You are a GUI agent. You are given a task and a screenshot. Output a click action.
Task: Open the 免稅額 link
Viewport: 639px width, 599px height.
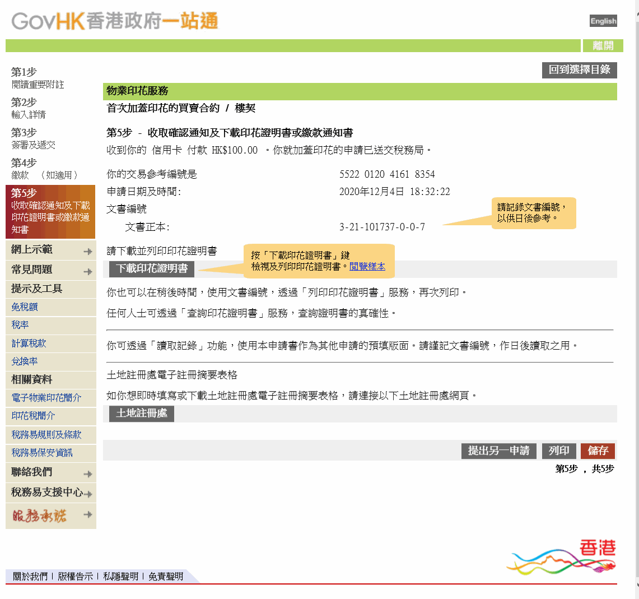click(x=25, y=307)
